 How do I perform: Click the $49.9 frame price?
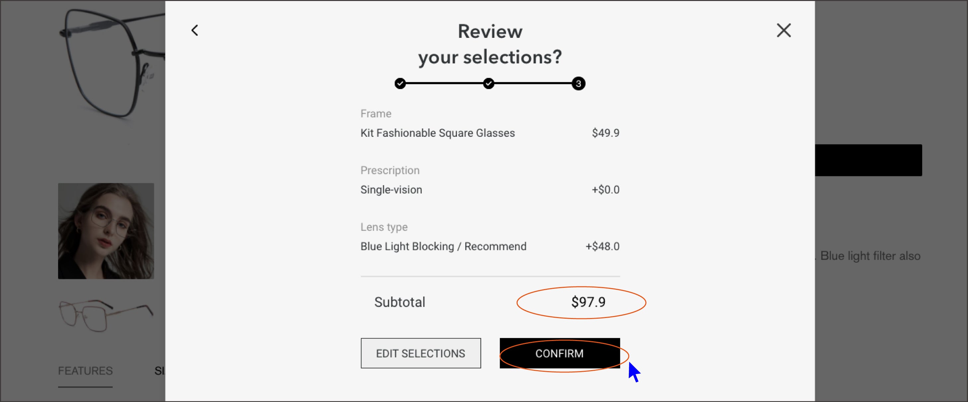[x=605, y=133]
